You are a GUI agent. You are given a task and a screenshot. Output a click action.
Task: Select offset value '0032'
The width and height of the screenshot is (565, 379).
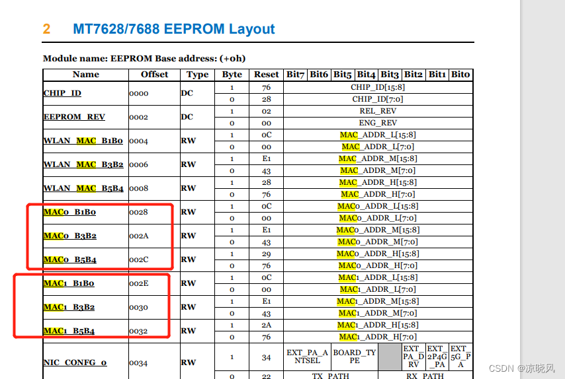pyautogui.click(x=139, y=331)
